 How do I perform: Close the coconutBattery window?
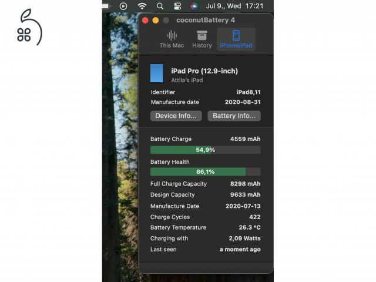[145, 21]
